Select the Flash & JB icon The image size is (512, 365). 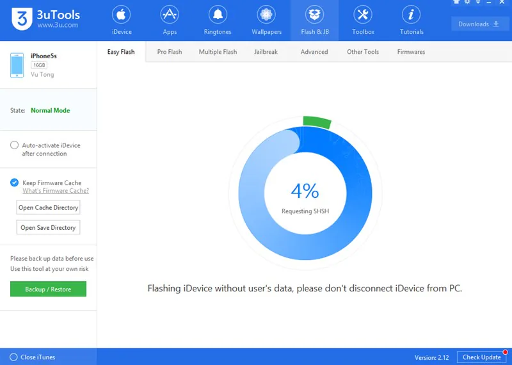click(314, 15)
